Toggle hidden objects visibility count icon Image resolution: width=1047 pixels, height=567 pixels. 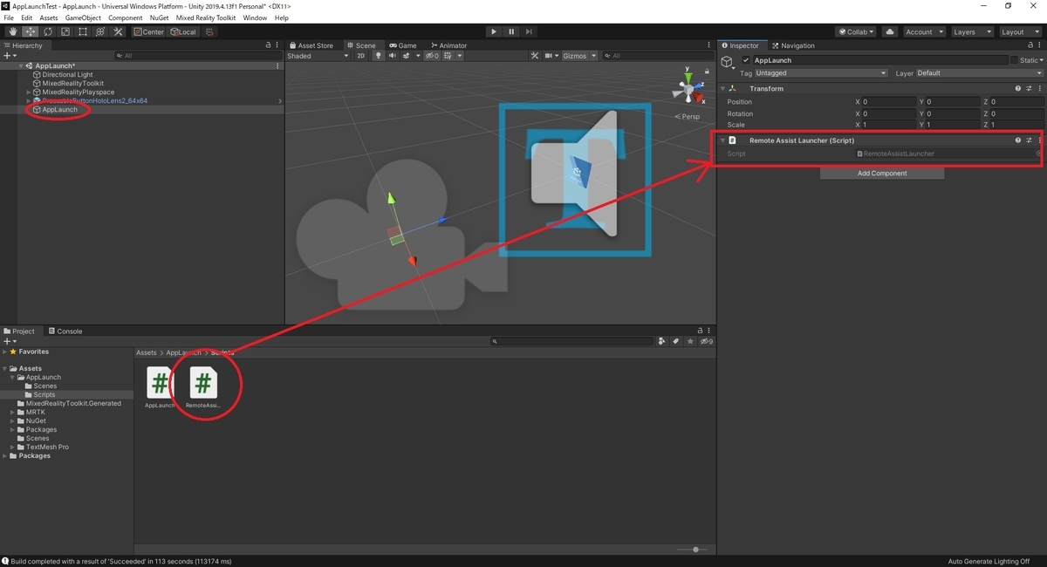(x=432, y=56)
